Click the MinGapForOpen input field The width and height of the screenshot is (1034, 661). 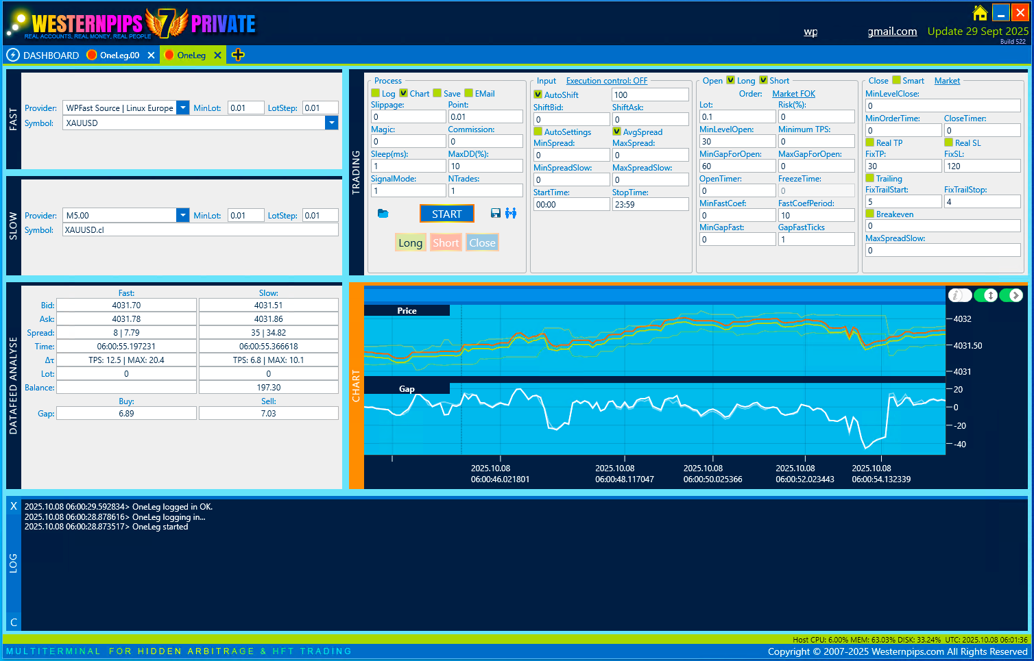pos(737,166)
